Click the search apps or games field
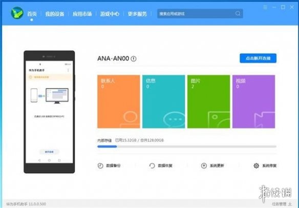Image resolution: width=299 pixels, height=208 pixels. click(200, 13)
